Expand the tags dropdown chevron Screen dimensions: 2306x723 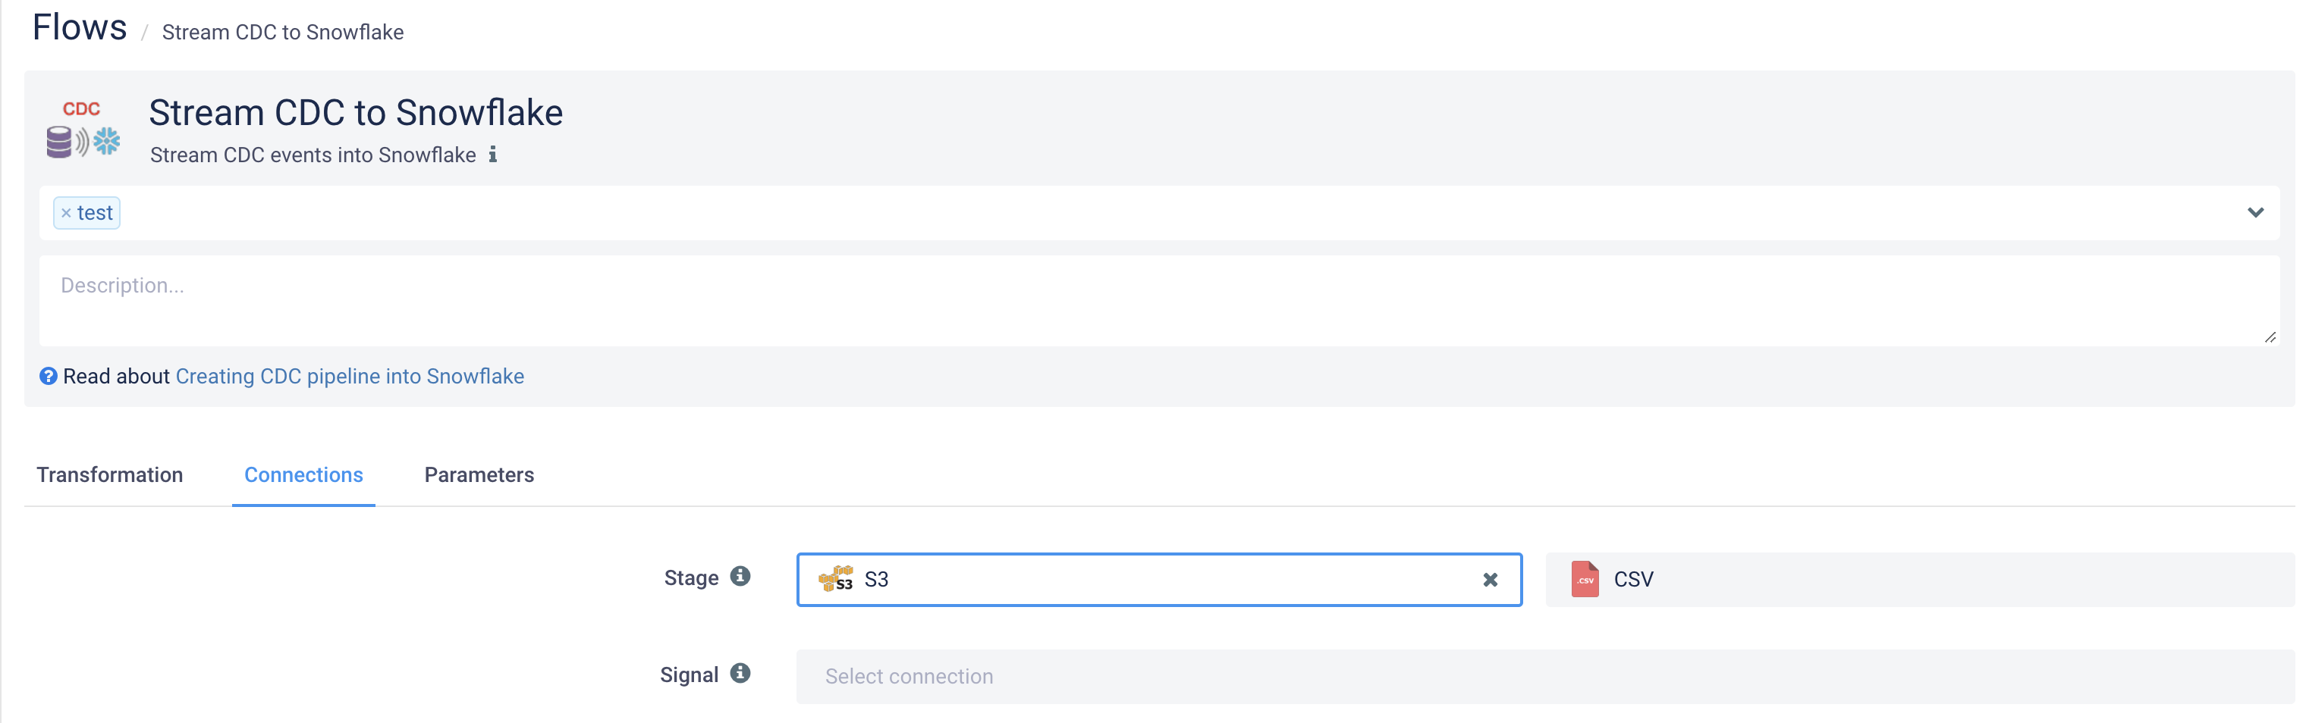coord(2255,213)
